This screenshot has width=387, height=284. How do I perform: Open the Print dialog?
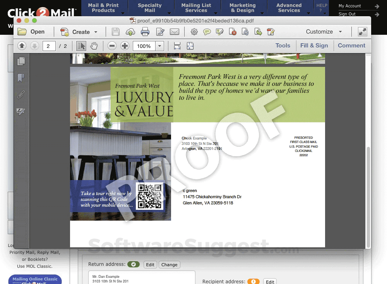pyautogui.click(x=144, y=32)
